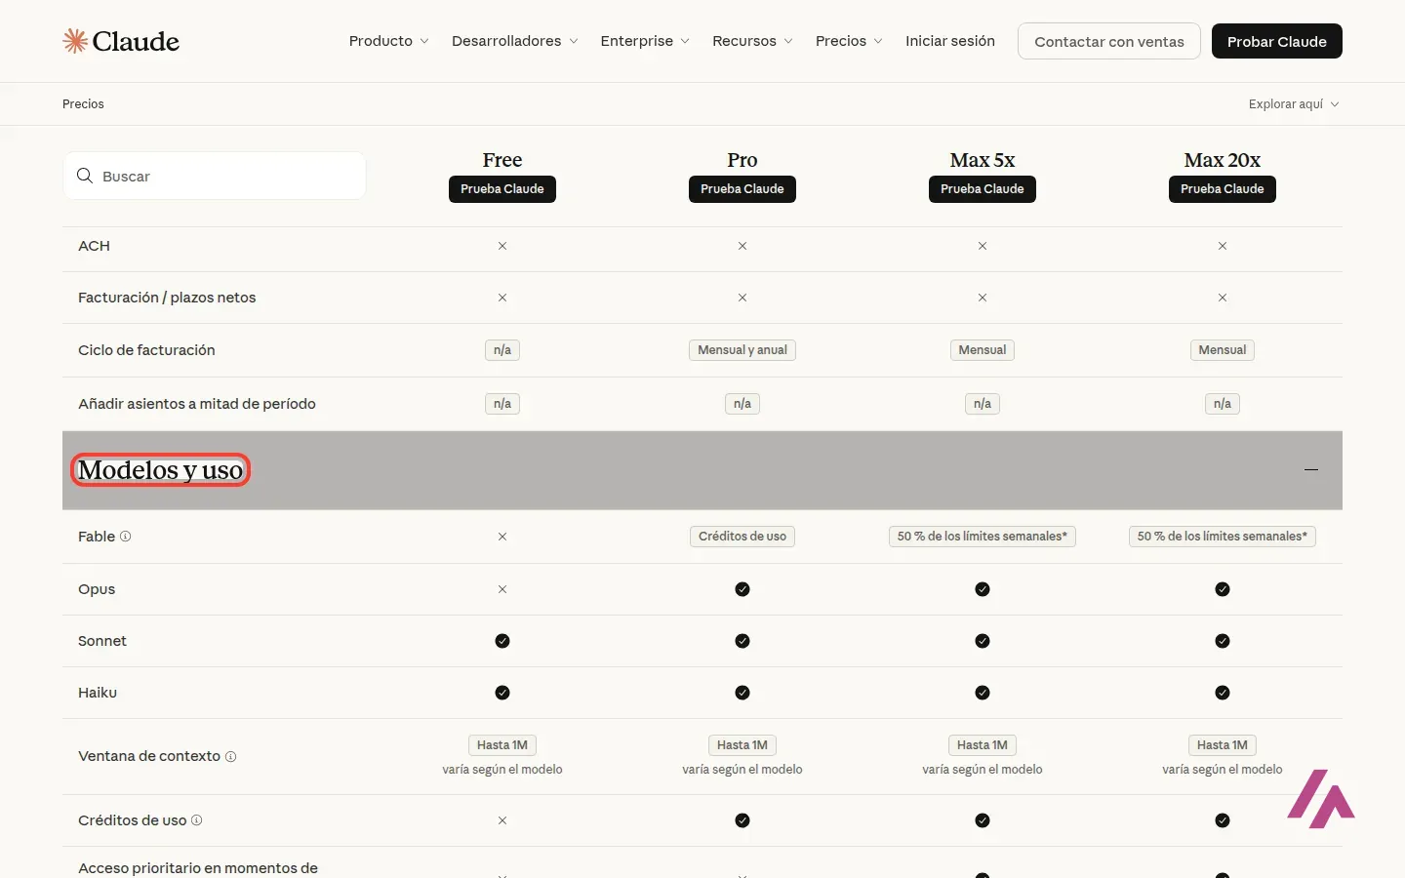Click X for Facturación / plazos netos under Pro
Viewport: 1405px width, 878px height.
[x=743, y=298]
